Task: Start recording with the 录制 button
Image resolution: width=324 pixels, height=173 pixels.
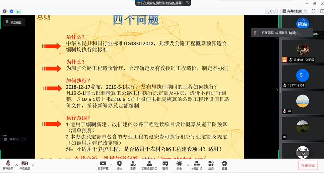Action: (179, 165)
